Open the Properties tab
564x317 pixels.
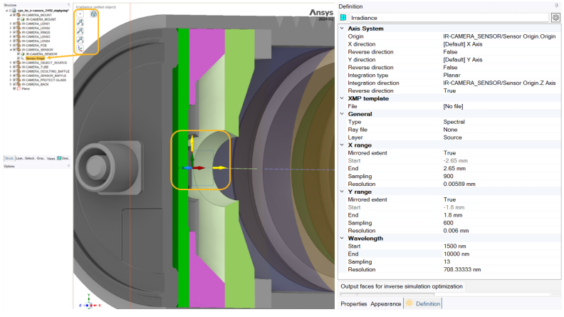[x=354, y=303]
